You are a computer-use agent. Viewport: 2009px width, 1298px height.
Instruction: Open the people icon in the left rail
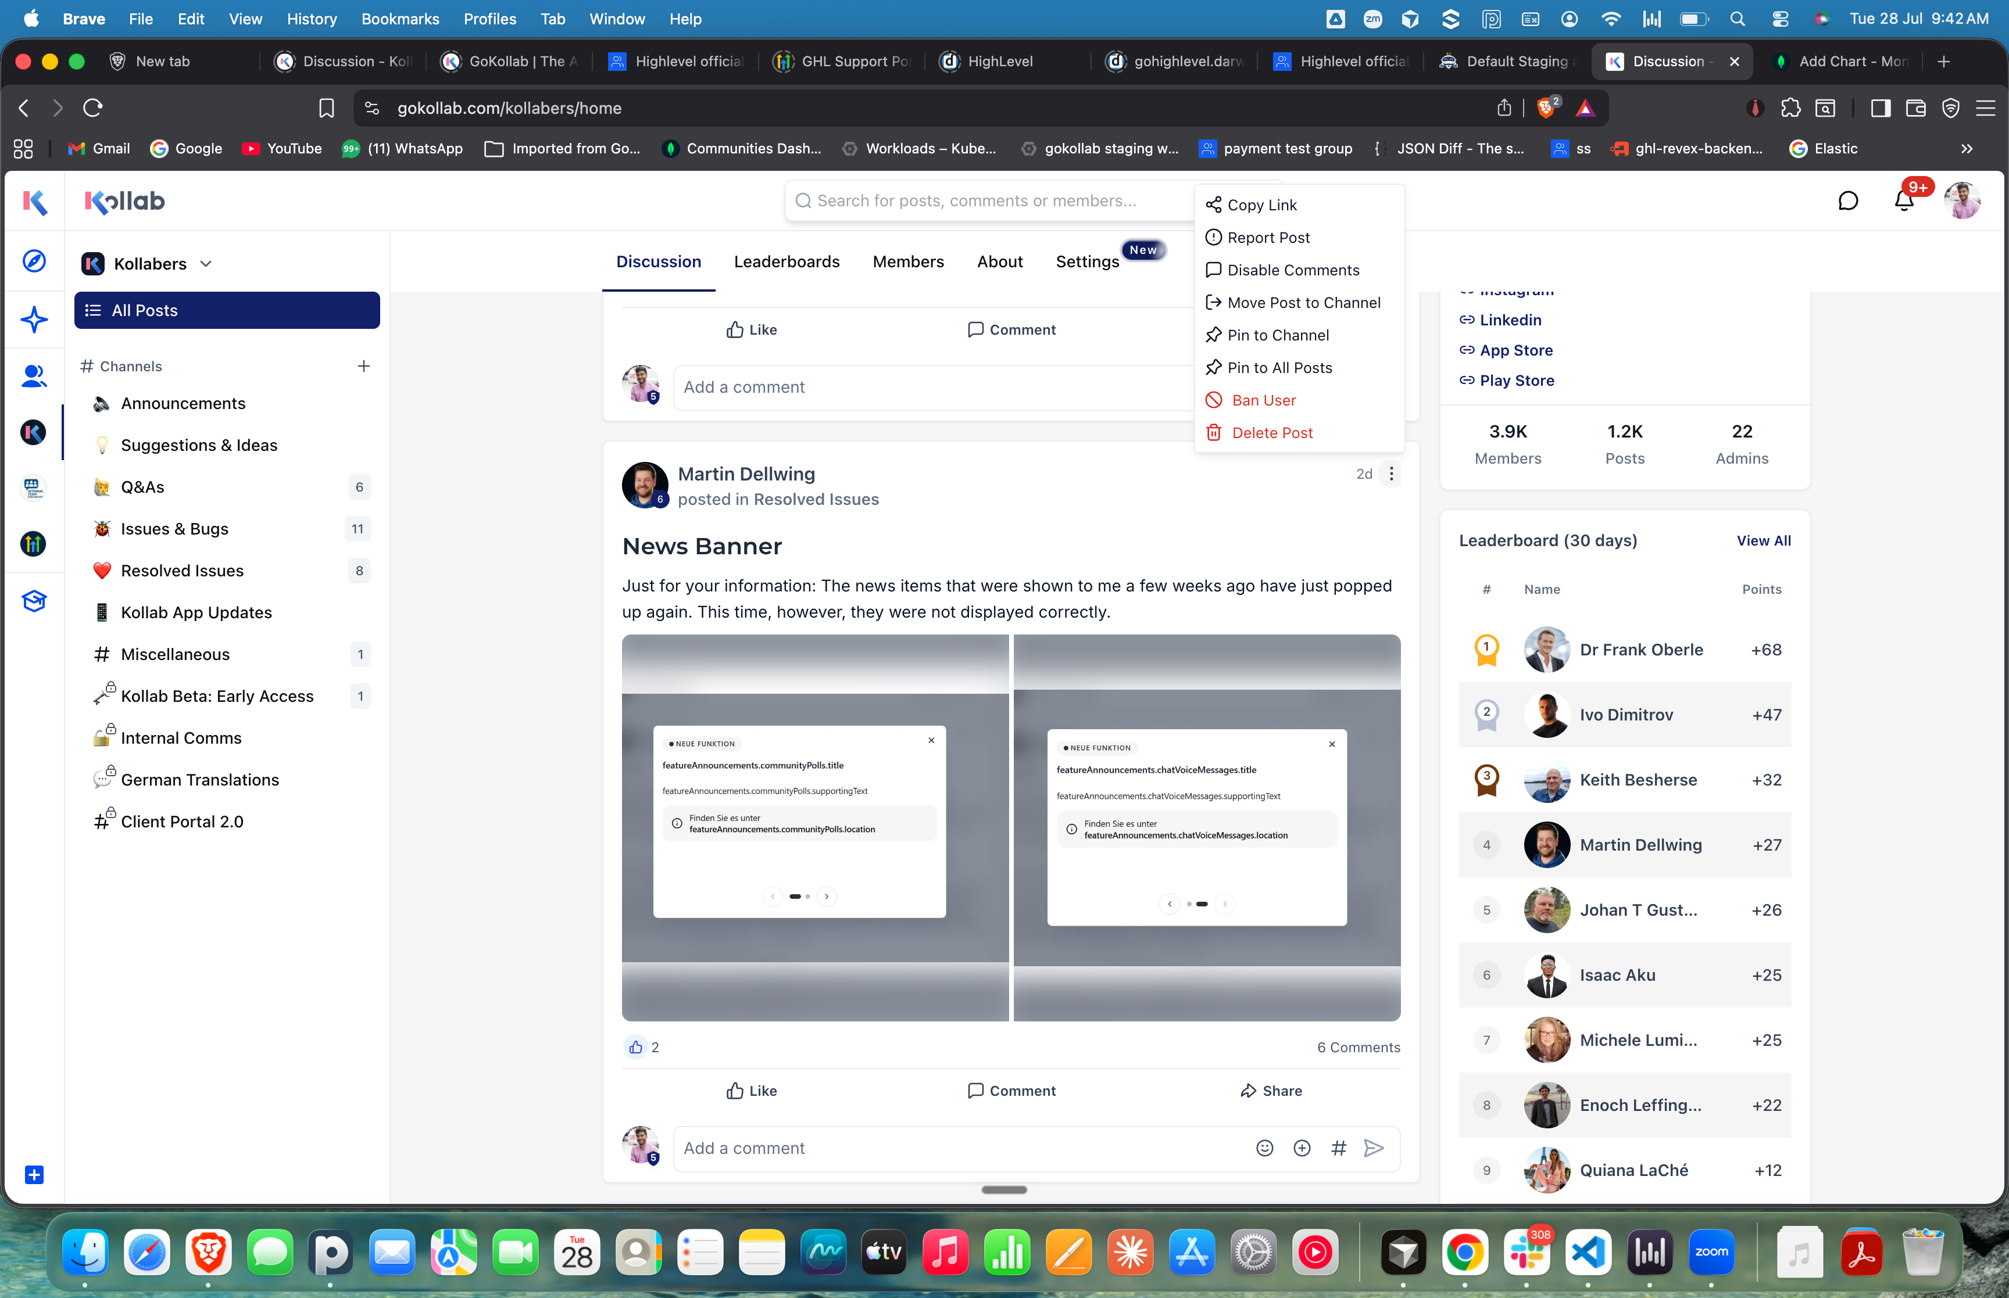pyautogui.click(x=34, y=376)
